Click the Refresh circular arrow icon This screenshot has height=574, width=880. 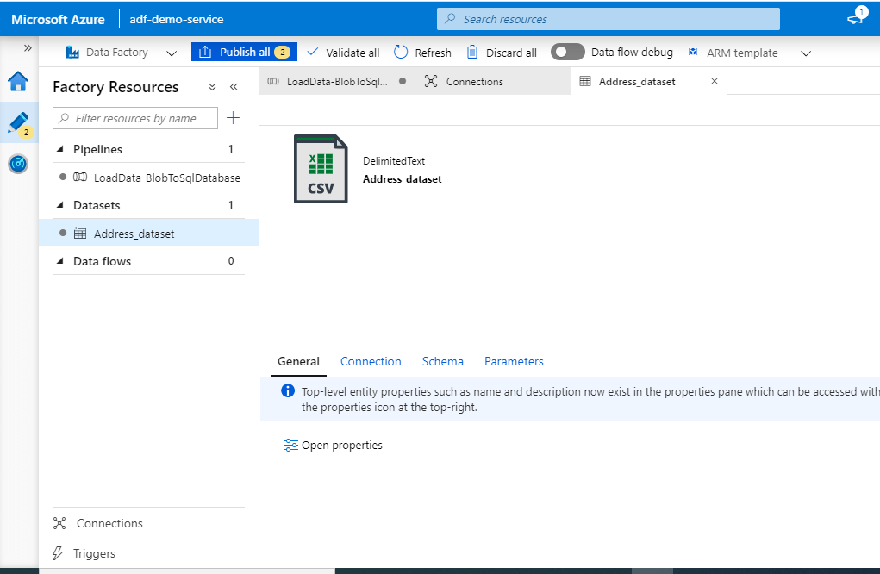click(400, 53)
